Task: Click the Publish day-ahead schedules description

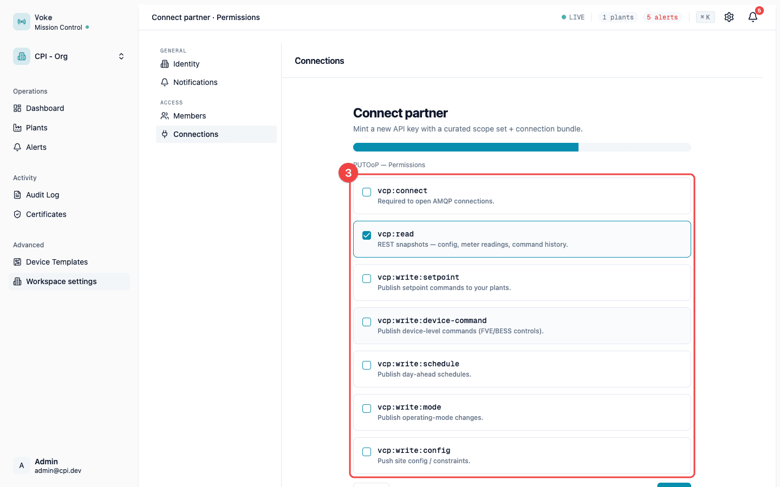Action: click(x=424, y=374)
